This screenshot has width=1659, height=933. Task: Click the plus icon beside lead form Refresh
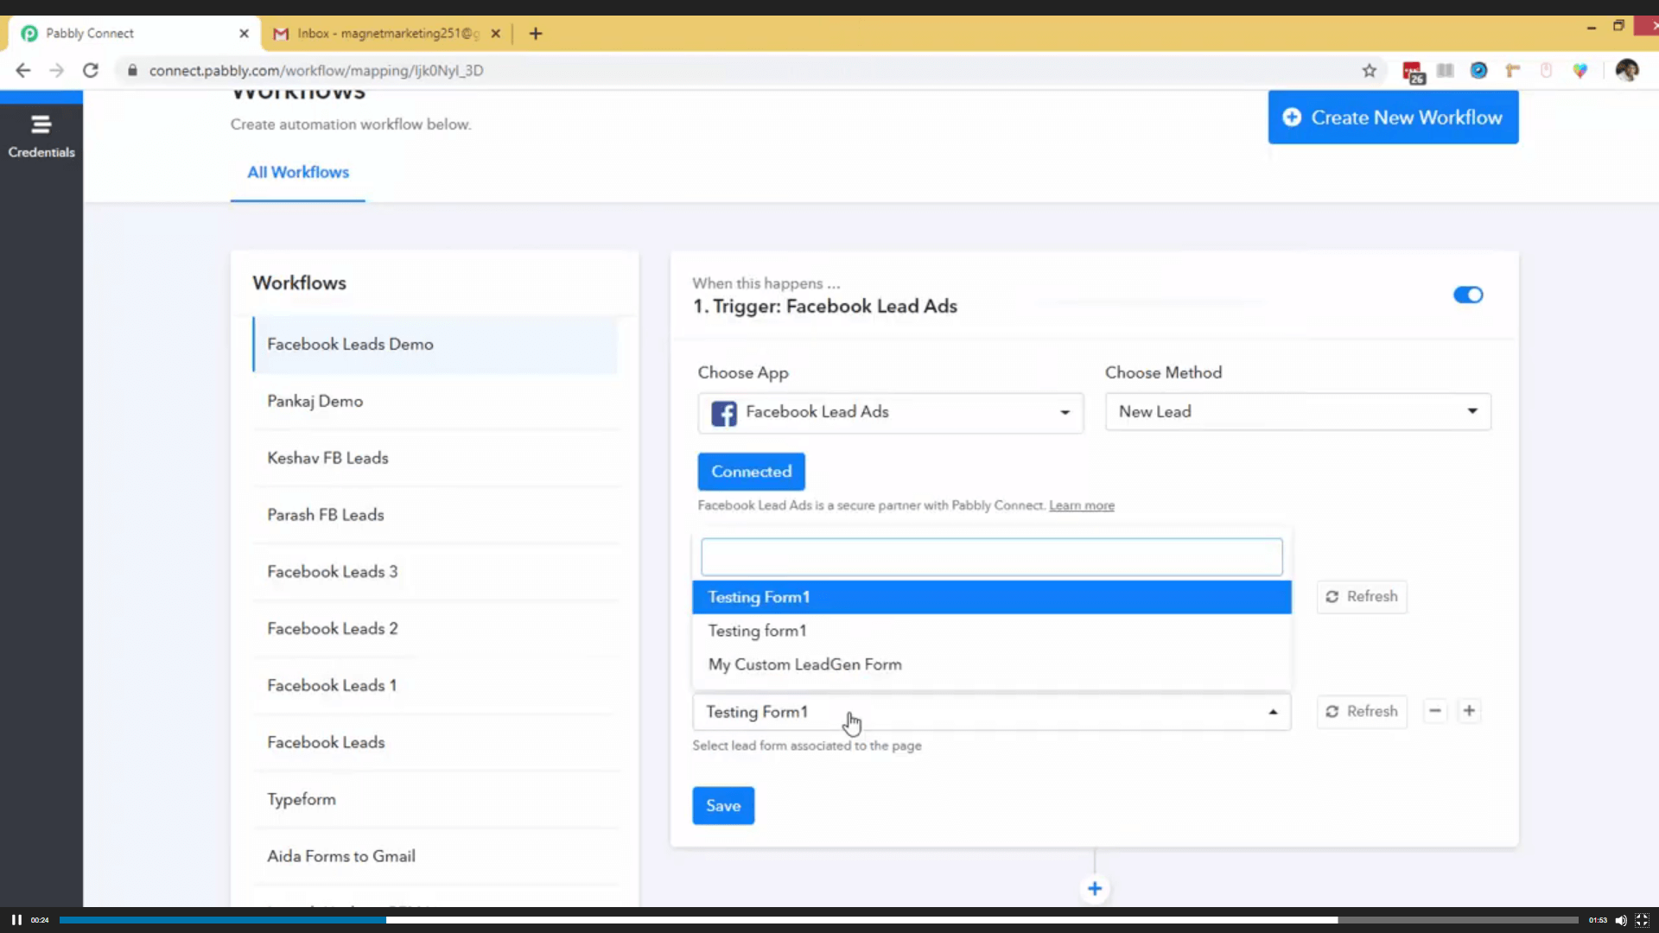(x=1469, y=711)
